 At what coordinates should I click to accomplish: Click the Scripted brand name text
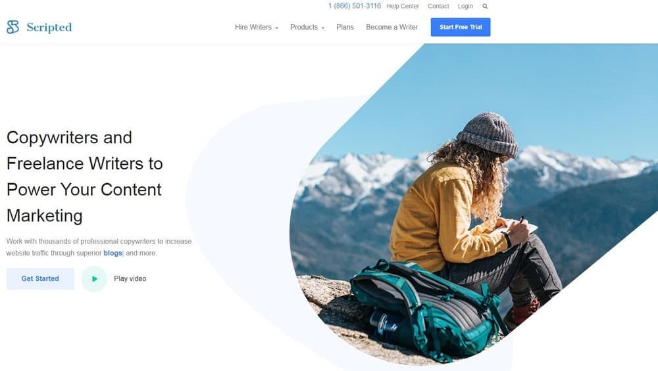[49, 27]
